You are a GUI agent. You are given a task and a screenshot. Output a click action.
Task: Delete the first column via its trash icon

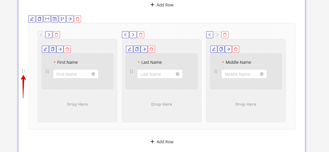coord(56,35)
